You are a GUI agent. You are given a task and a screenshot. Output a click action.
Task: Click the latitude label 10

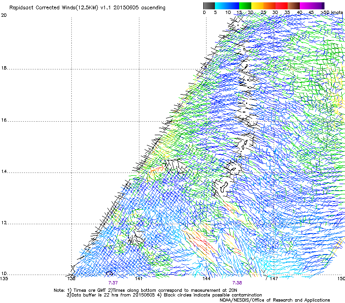pyautogui.click(x=4, y=274)
